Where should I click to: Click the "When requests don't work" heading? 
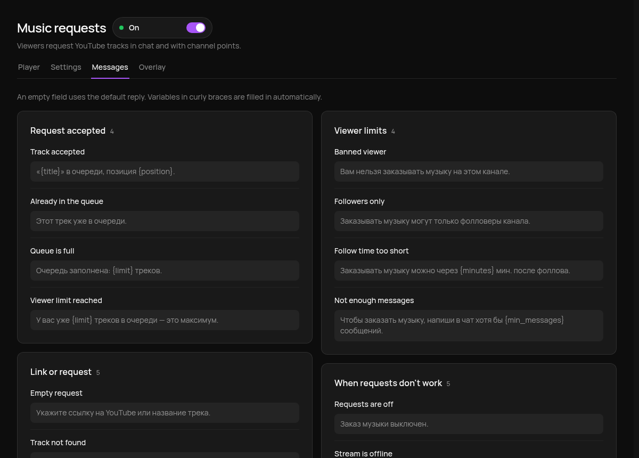[388, 383]
